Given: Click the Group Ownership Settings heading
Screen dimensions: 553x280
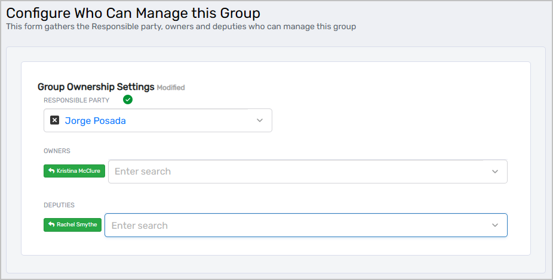Looking at the screenshot, I should (96, 87).
